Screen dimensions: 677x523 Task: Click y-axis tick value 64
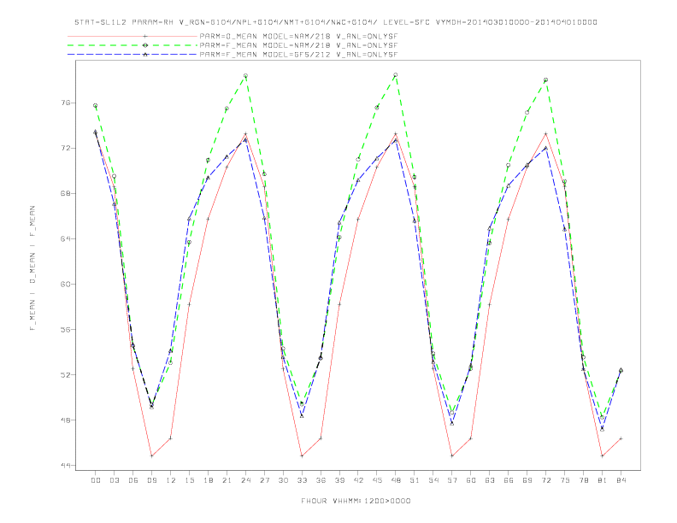tap(65, 239)
